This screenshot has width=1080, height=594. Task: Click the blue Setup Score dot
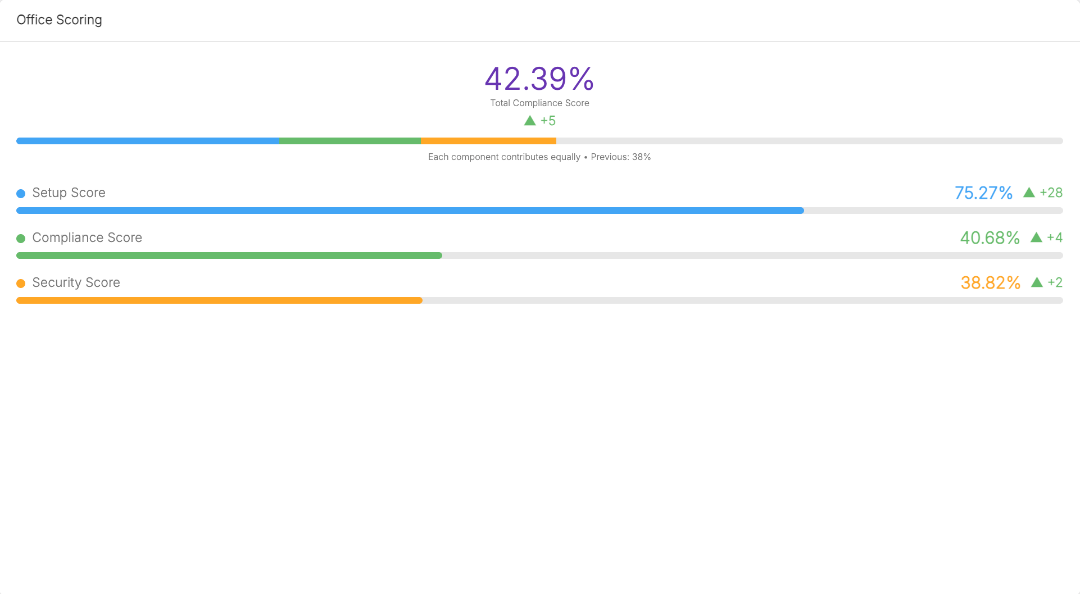21,194
